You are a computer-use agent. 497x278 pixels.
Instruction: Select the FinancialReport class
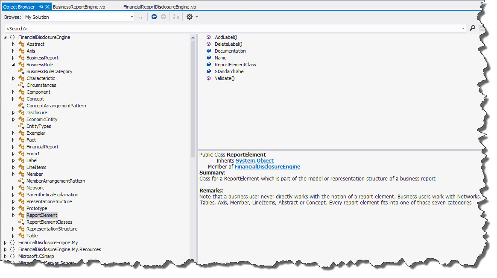click(x=42, y=147)
